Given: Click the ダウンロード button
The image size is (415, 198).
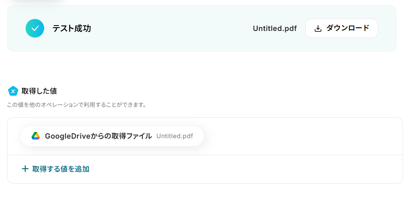Looking at the screenshot, I should tap(342, 28).
